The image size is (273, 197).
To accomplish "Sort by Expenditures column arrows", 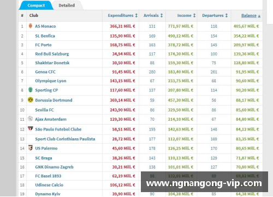I will (x=136, y=15).
